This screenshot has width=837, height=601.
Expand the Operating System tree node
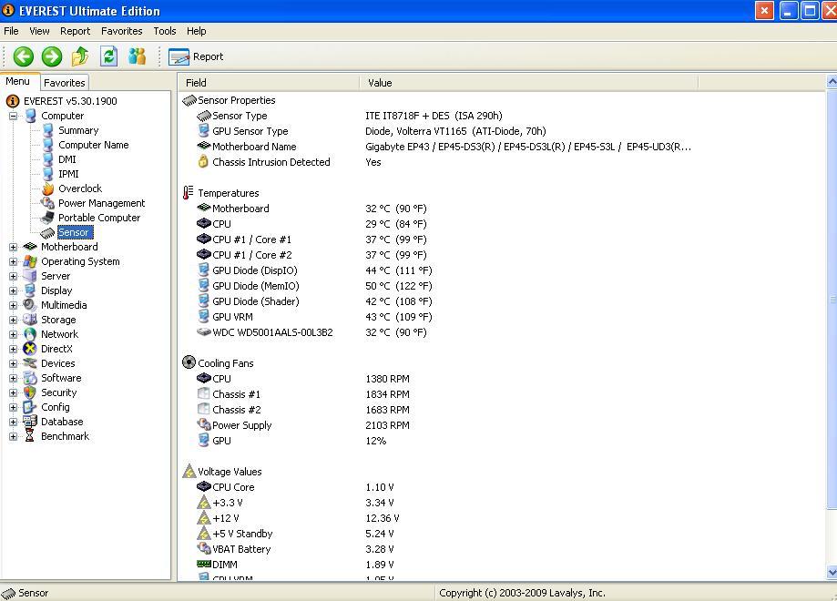click(x=14, y=261)
